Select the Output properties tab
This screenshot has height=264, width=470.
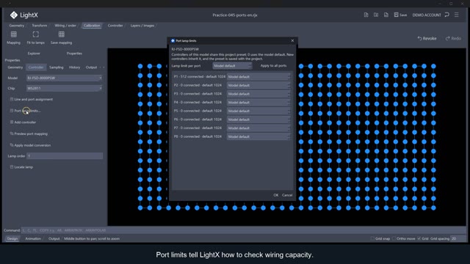click(x=91, y=67)
